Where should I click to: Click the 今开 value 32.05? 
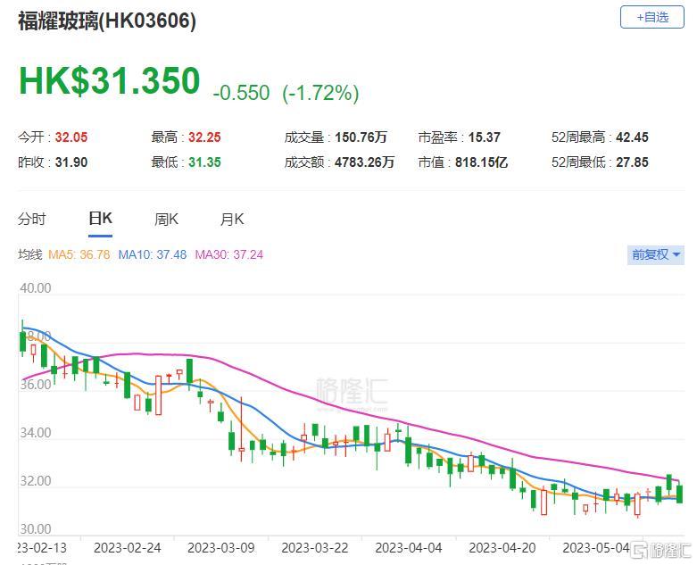coord(71,137)
